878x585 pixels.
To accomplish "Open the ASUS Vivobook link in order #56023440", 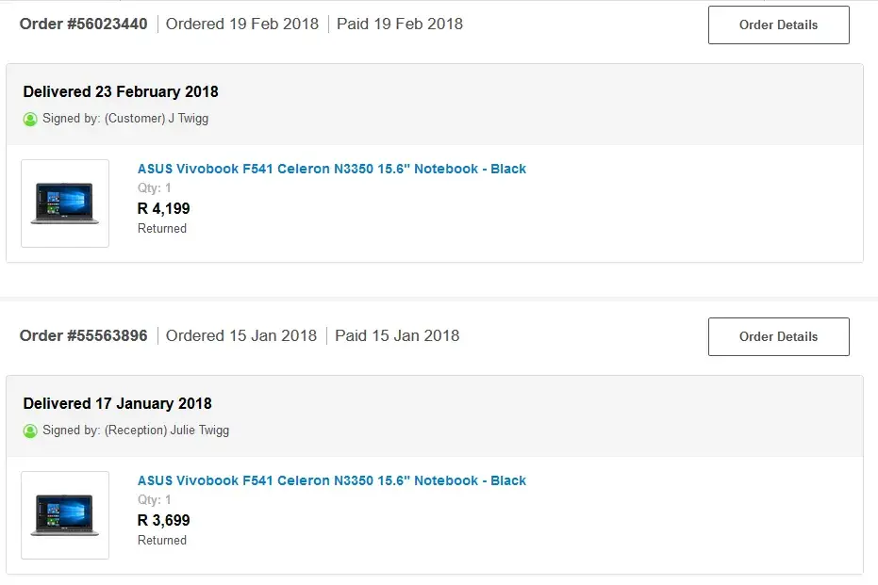I will [x=331, y=169].
